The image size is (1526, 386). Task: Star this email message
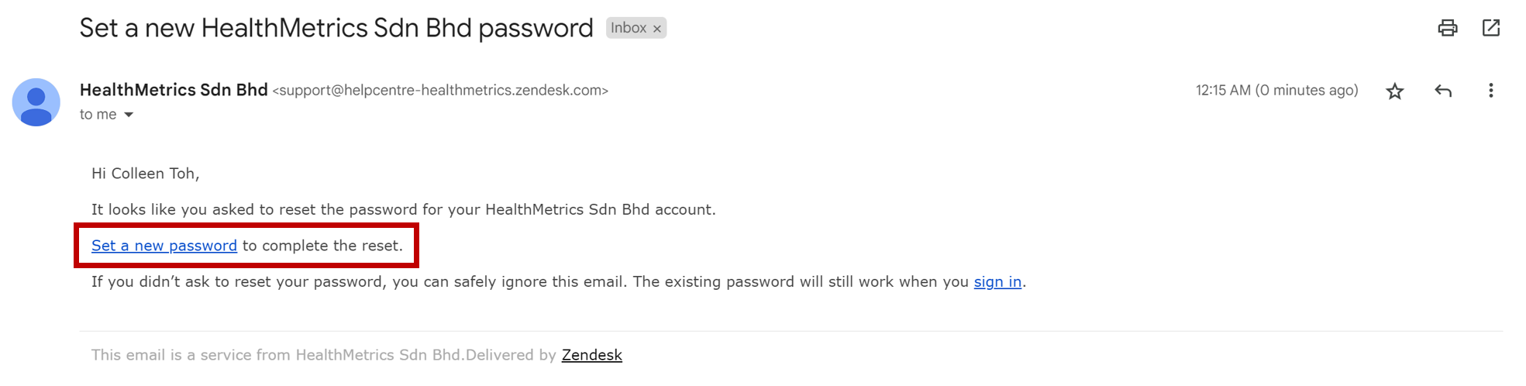(x=1394, y=91)
